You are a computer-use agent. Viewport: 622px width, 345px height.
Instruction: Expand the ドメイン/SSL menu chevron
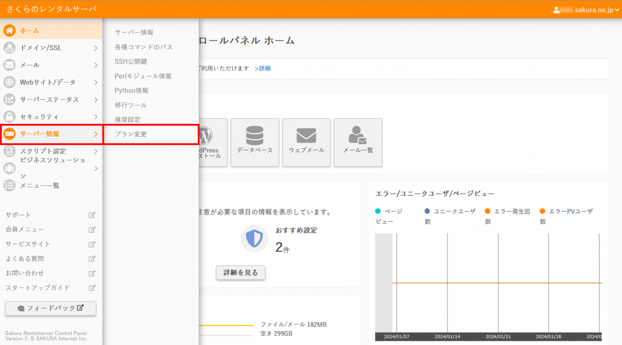click(x=95, y=48)
